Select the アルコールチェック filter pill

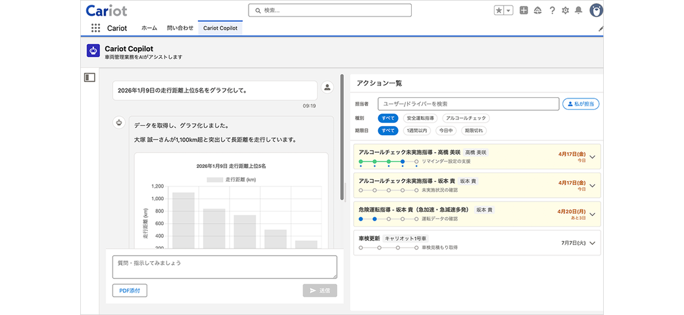pyautogui.click(x=466, y=118)
